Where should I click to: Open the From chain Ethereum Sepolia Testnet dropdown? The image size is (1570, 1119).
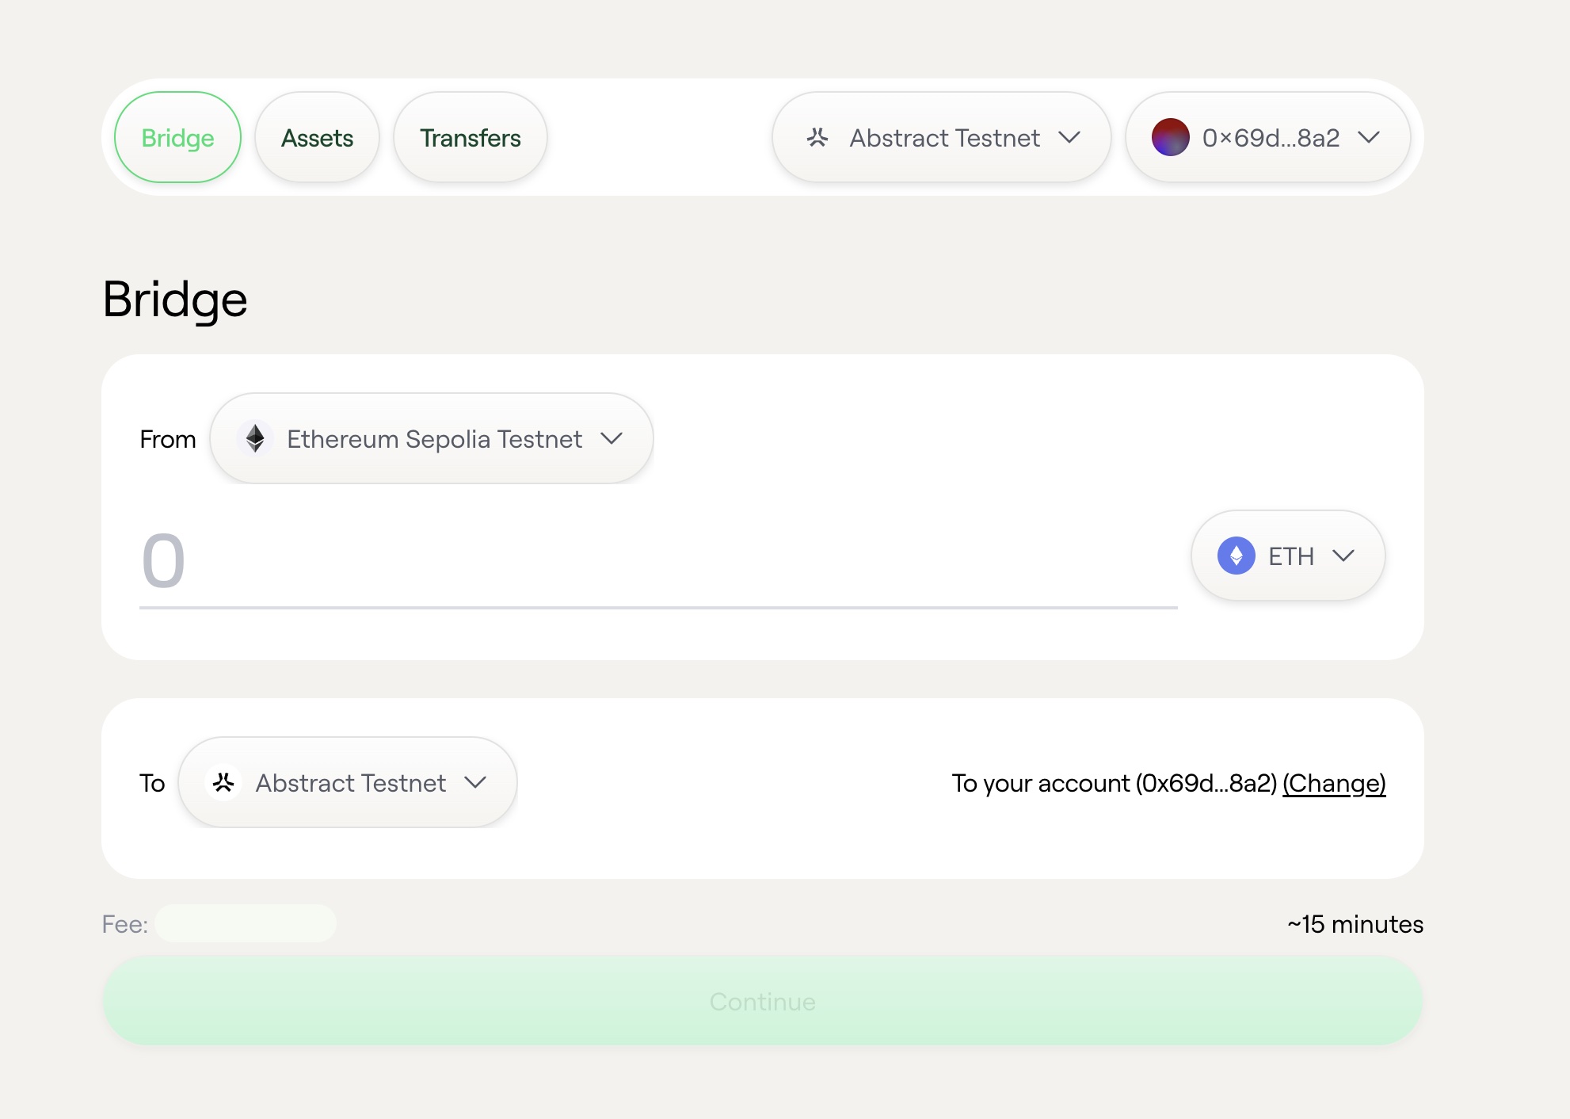(x=432, y=438)
